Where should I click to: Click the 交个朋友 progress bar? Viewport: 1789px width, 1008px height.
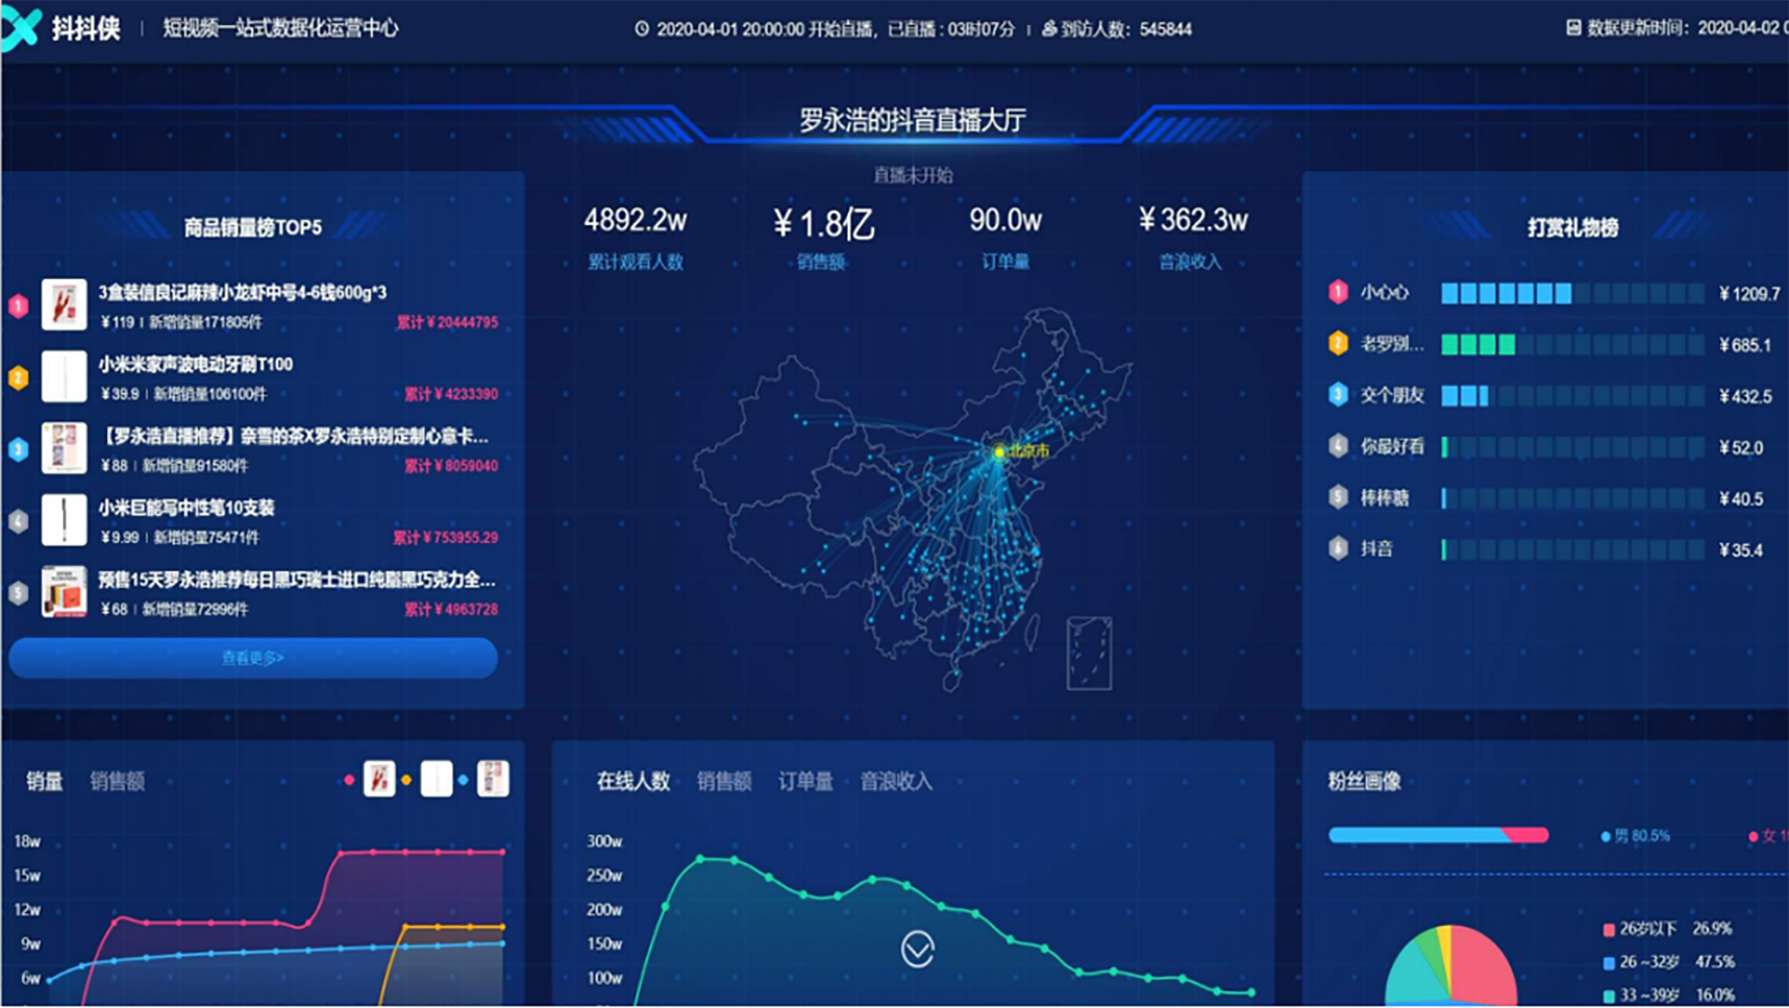1572,395
